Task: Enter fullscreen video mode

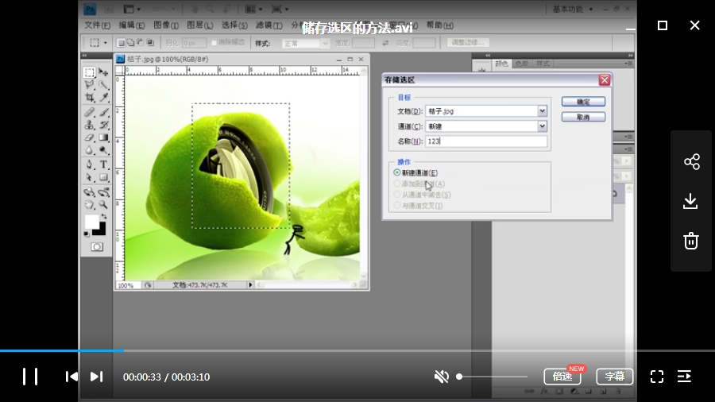Action: coord(657,377)
